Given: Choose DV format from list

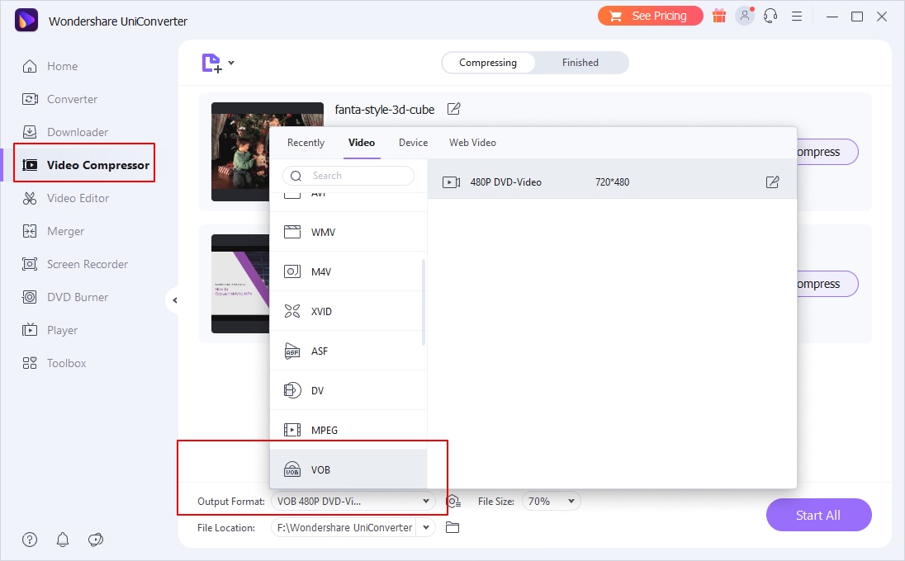Looking at the screenshot, I should 348,390.
